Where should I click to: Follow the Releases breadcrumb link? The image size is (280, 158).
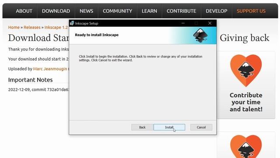32,27
